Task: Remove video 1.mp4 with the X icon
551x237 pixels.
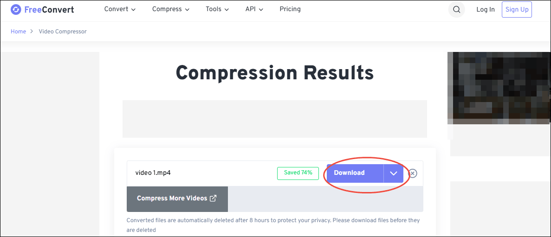Action: pyautogui.click(x=413, y=173)
